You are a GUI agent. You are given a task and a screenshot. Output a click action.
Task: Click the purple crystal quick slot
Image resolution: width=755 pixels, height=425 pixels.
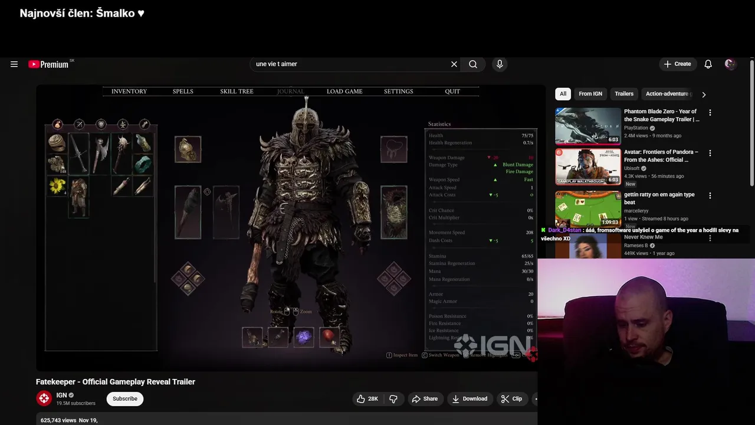coord(304,337)
